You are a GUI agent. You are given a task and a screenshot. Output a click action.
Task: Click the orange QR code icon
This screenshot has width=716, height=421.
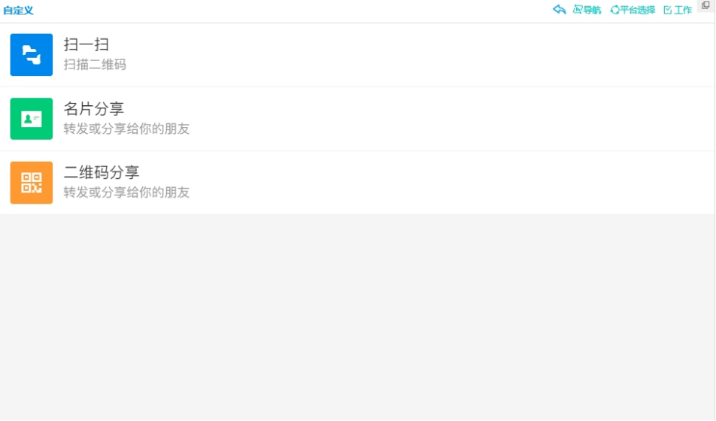click(32, 183)
